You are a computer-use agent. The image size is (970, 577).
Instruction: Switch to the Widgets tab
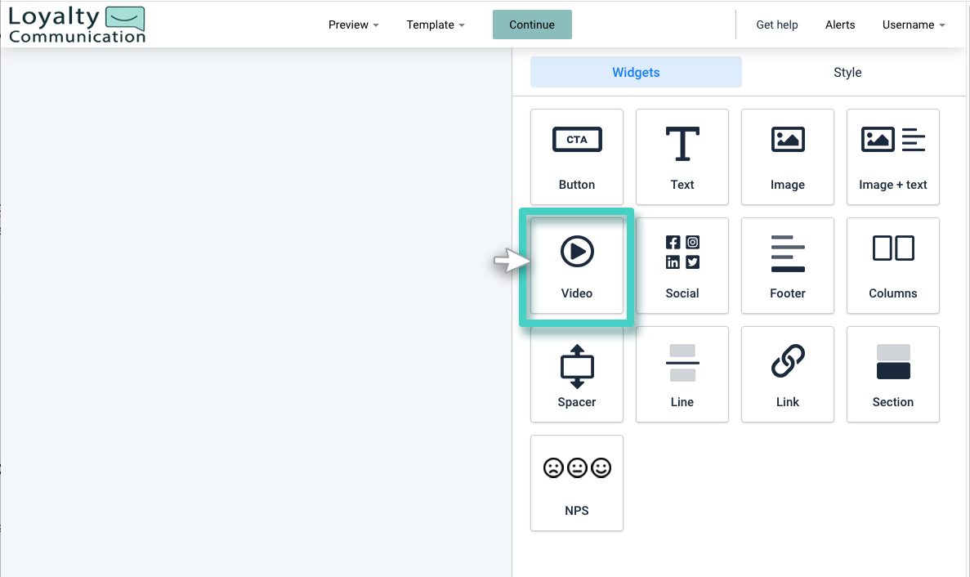[636, 73]
